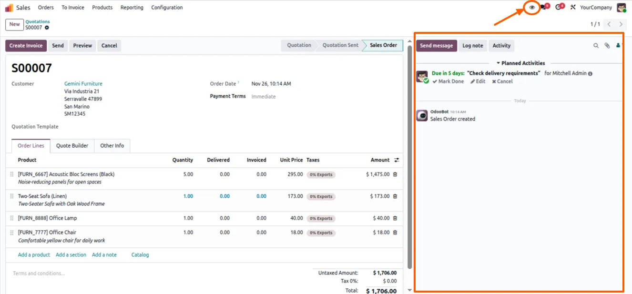
Task: Click the form's vertical scrollbar
Action: 409,157
